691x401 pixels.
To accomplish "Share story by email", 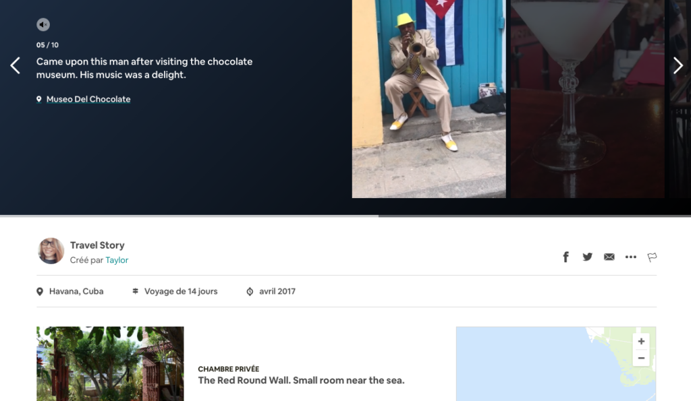I will tap(609, 257).
